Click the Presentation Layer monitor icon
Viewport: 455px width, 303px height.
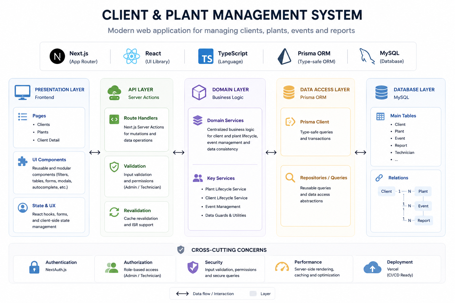(x=23, y=92)
